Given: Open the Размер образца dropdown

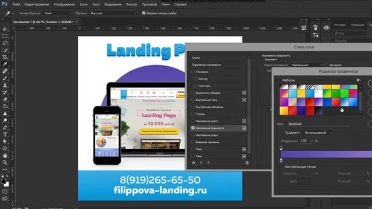Looking at the screenshot, I should coord(58,13).
